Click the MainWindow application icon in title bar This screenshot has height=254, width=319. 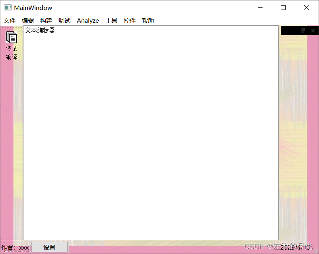coord(7,7)
